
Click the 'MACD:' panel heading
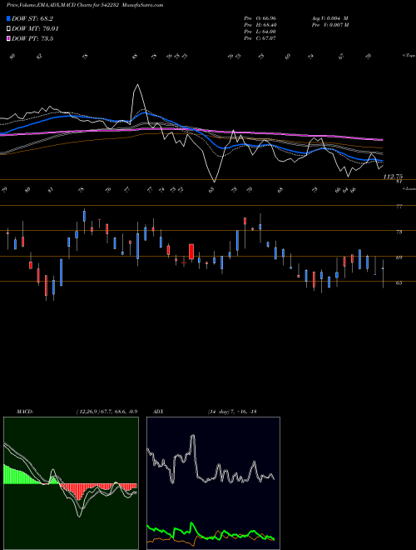[24, 412]
